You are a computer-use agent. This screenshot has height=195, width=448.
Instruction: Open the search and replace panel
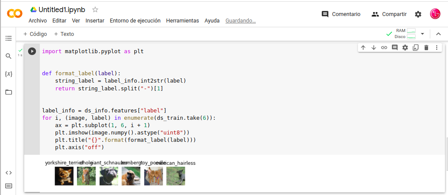coord(9,56)
